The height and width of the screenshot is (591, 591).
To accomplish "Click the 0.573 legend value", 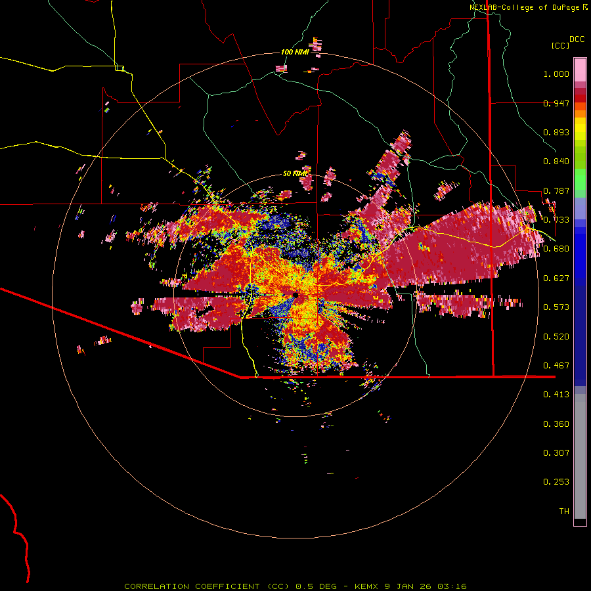I will [x=556, y=307].
